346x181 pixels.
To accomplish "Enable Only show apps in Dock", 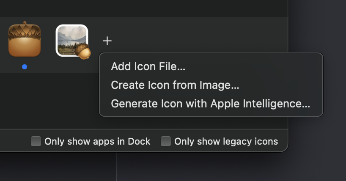I will (x=36, y=141).
